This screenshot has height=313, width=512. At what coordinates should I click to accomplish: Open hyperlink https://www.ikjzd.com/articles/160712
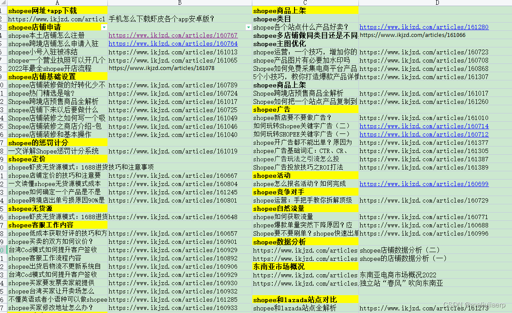coord(424,134)
